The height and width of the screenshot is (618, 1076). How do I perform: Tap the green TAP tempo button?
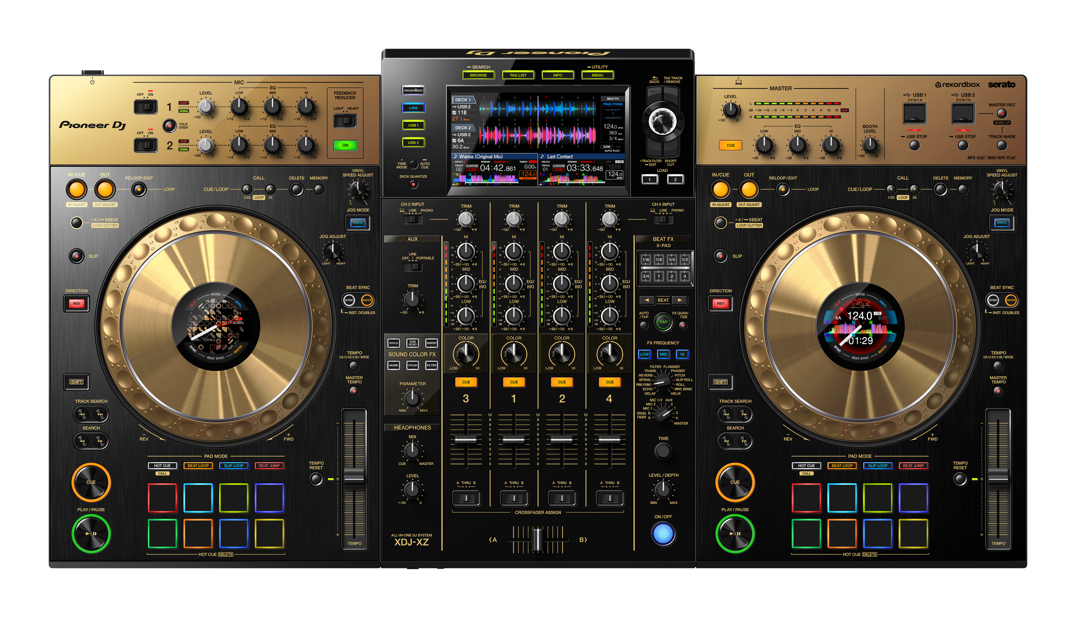[663, 322]
